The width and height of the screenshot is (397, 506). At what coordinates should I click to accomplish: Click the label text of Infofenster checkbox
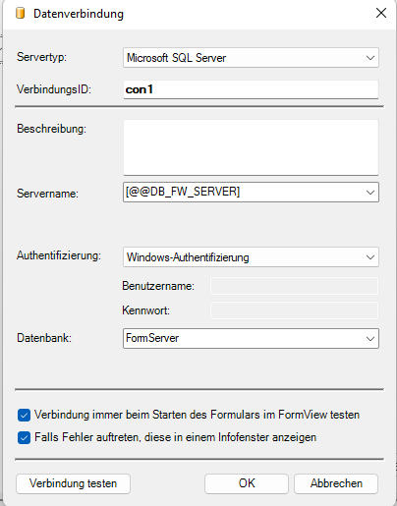(x=175, y=437)
